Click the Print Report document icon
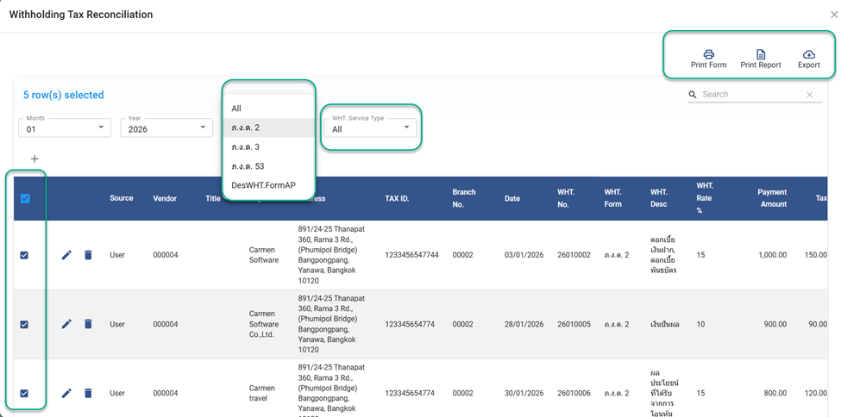Viewport: 841px width, 417px height. click(760, 54)
